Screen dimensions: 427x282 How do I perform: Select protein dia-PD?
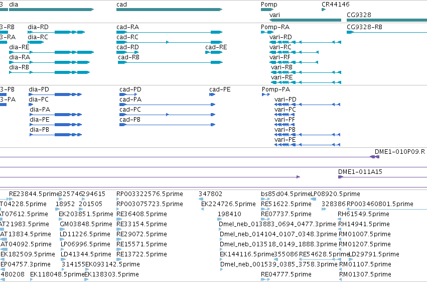click(55, 95)
